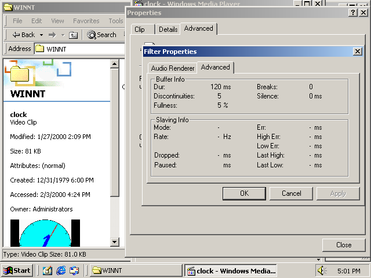
Task: Switch to WINNT taskbar button
Action: click(136, 270)
